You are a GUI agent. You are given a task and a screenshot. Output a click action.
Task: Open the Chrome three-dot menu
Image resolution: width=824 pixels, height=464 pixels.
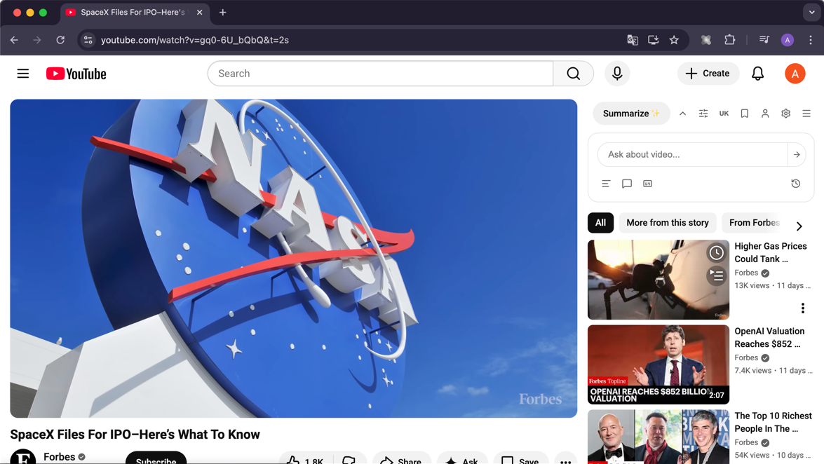pos(811,40)
